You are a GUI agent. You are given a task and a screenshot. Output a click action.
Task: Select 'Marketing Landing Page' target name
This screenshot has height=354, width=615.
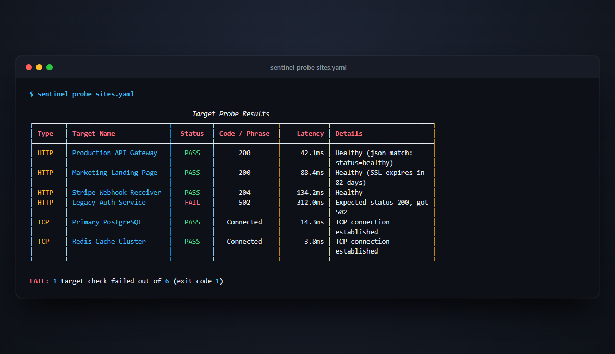(115, 173)
